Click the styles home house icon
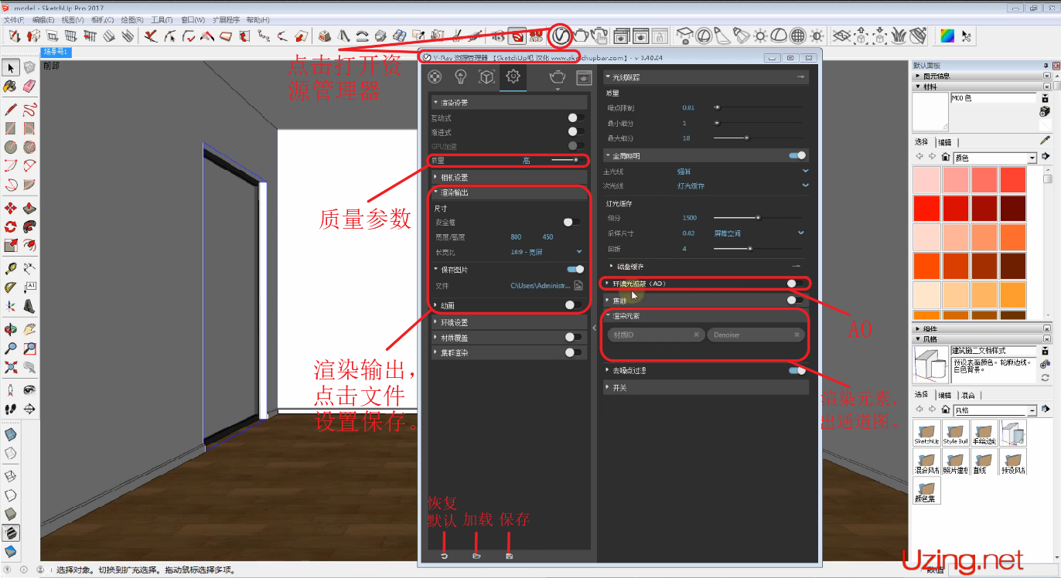The width and height of the screenshot is (1061, 578). (x=945, y=410)
